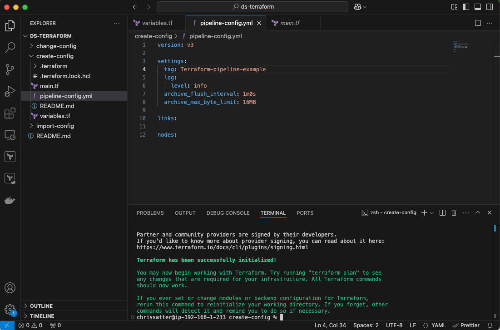This screenshot has width=500, height=330.
Task: Click the editor minimap preview
Action: click(460, 46)
